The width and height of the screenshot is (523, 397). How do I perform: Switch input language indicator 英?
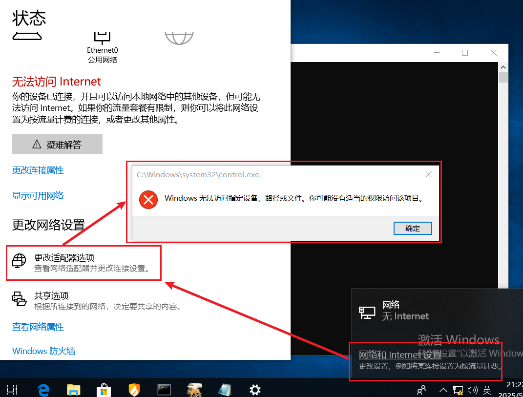click(487, 390)
